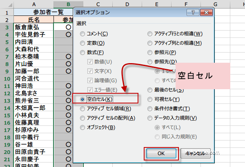Click the cell 北島まさ
This screenshot has height=167, width=245.
coord(33,93)
